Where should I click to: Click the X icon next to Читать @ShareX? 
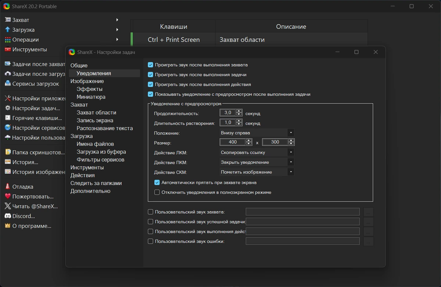(7, 206)
